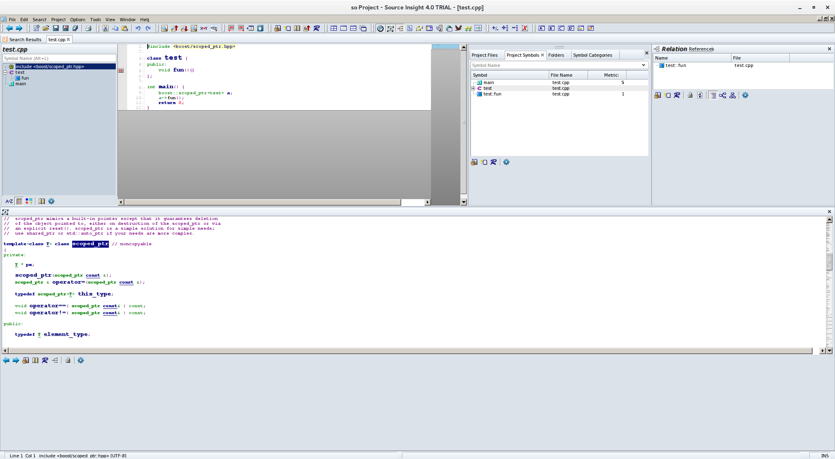The width and height of the screenshot is (835, 459).
Task: Open the Replace X-to-Y toolbar icon
Action: [x=204, y=28]
